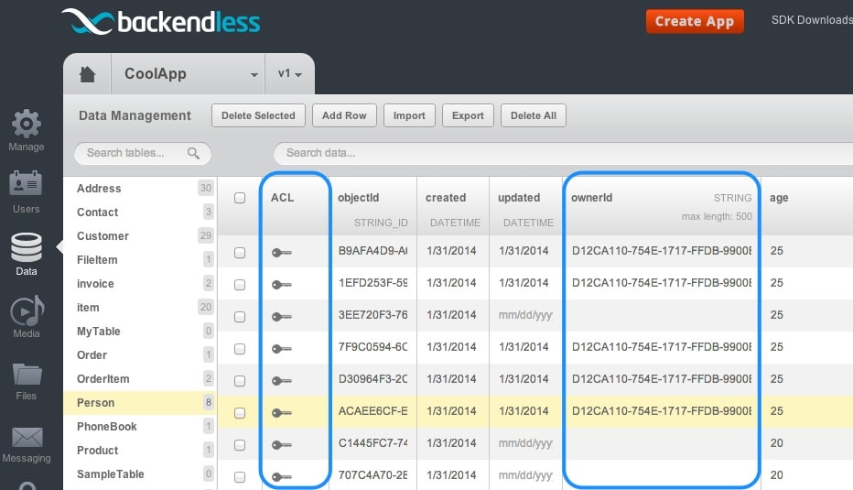This screenshot has height=490, width=853.
Task: Click the empty updated cell in row 3EE720F3
Action: [525, 316]
